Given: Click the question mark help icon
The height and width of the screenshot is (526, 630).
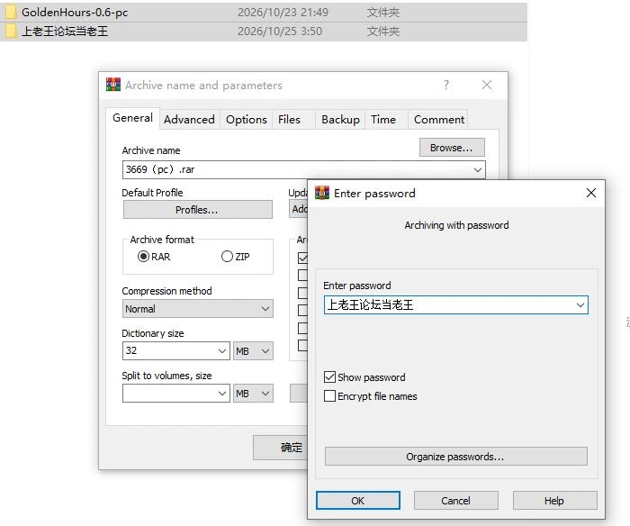Looking at the screenshot, I should [446, 85].
